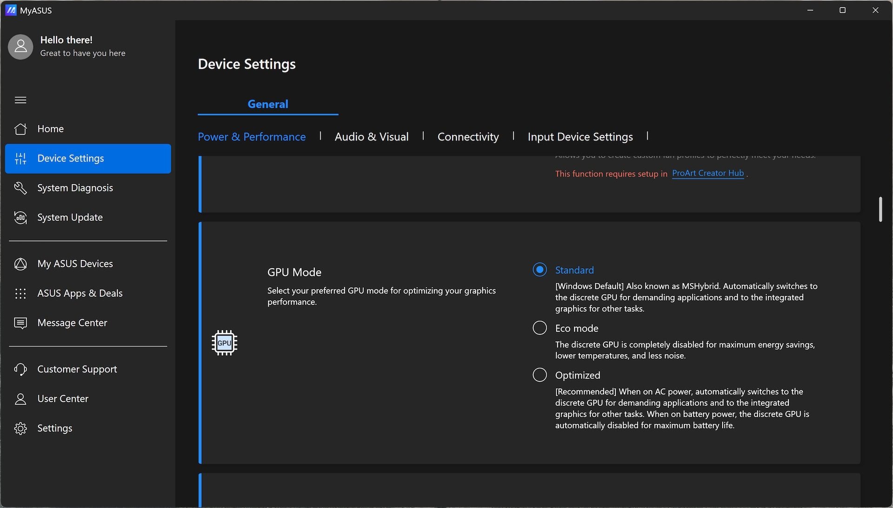Switch to Audio & Visual tab
The image size is (893, 508).
tap(371, 136)
